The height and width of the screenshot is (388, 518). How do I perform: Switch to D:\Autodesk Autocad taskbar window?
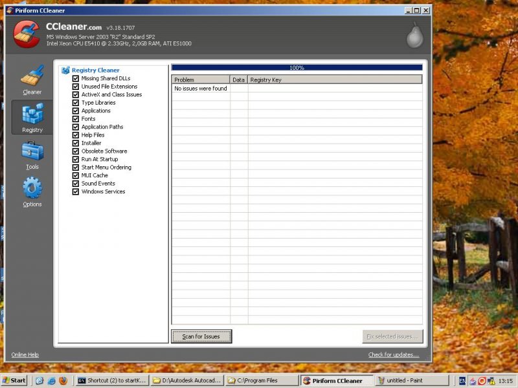click(187, 381)
